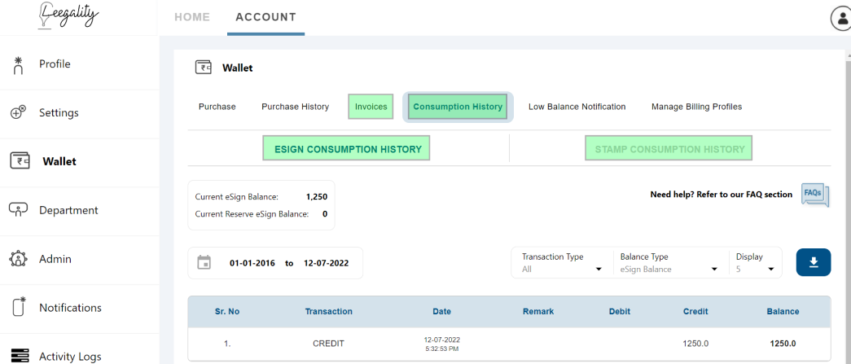Open Settings via its gear icon
Viewport: 851px width, 364px height.
point(18,113)
